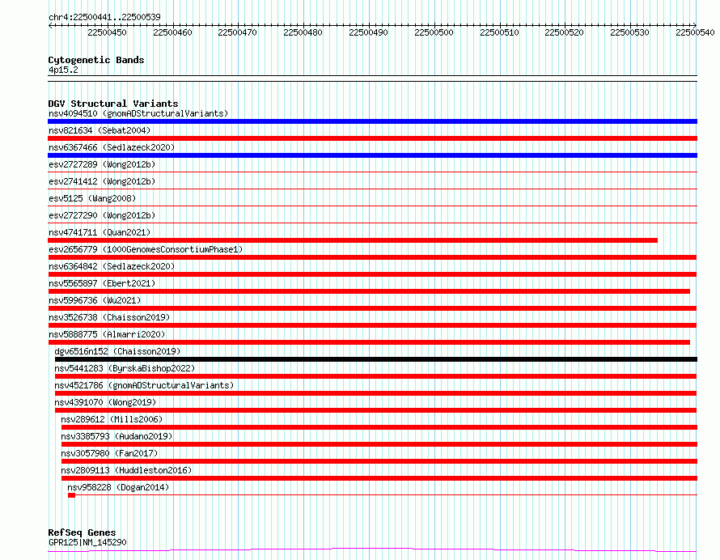
Task: Click ruler position 22500450
Action: click(107, 32)
